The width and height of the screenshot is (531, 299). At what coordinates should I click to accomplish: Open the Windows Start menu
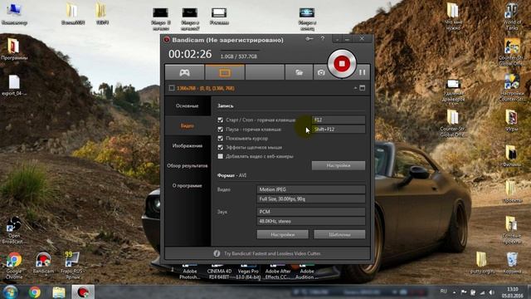click(11, 292)
